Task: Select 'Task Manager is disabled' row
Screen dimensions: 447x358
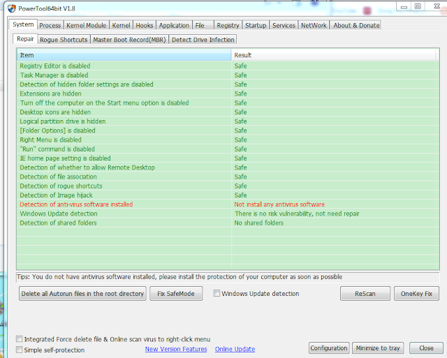Action: [226, 75]
